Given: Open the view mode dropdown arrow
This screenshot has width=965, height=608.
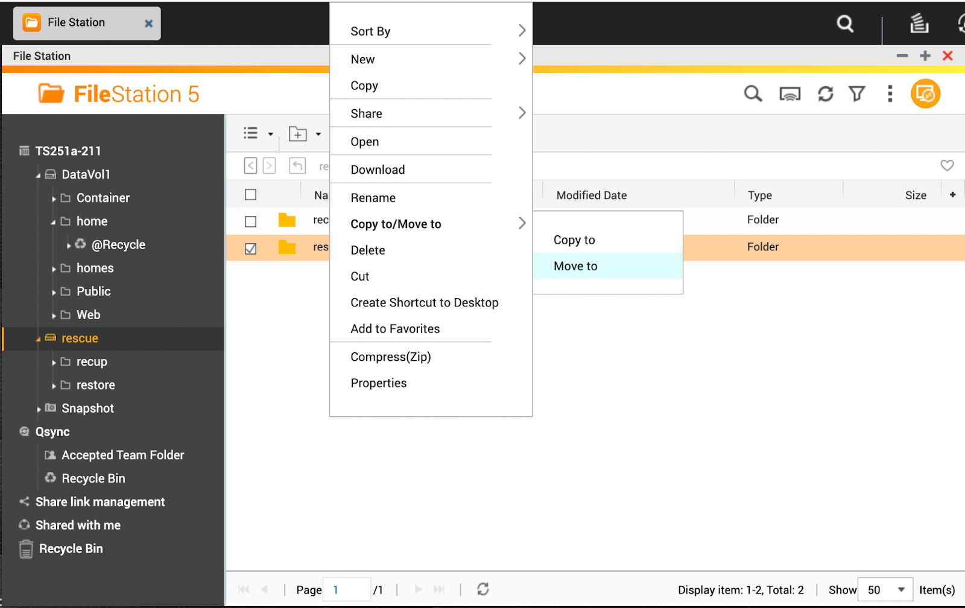Looking at the screenshot, I should click(270, 135).
